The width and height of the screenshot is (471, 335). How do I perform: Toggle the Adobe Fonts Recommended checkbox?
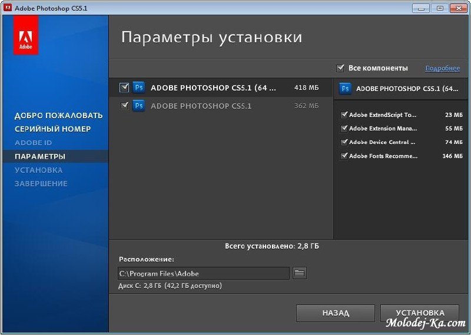[x=344, y=156]
